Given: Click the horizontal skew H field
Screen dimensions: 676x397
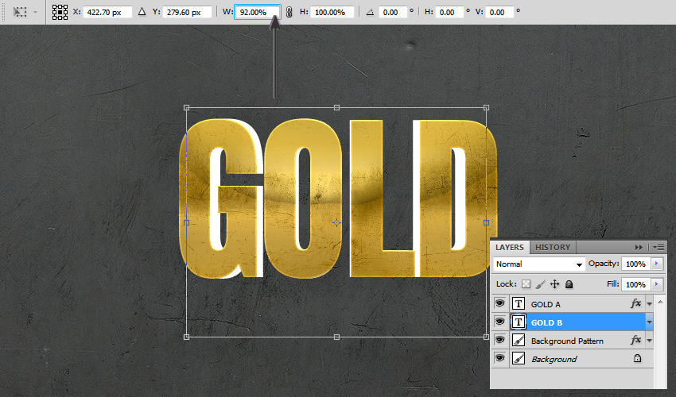Looking at the screenshot, I should (449, 12).
